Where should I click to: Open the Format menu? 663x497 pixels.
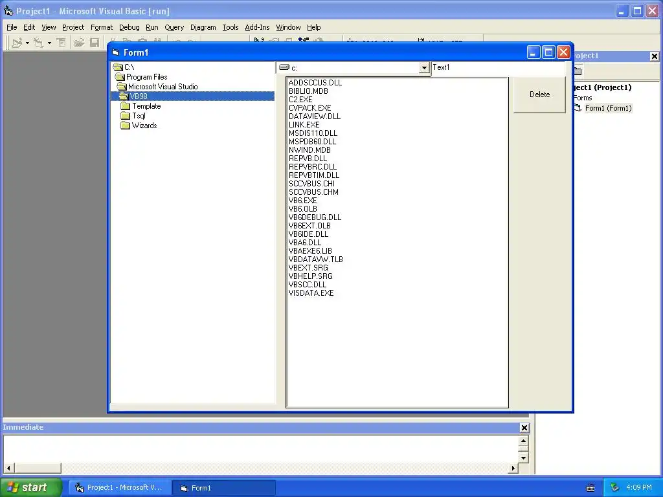coord(102,27)
